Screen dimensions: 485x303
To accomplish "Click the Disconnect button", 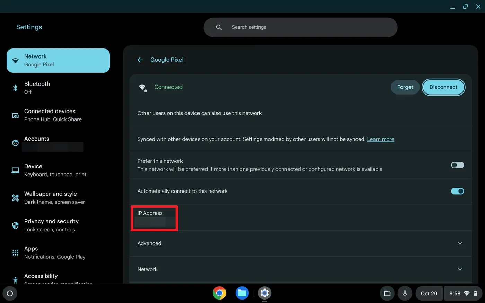I will click(x=443, y=87).
